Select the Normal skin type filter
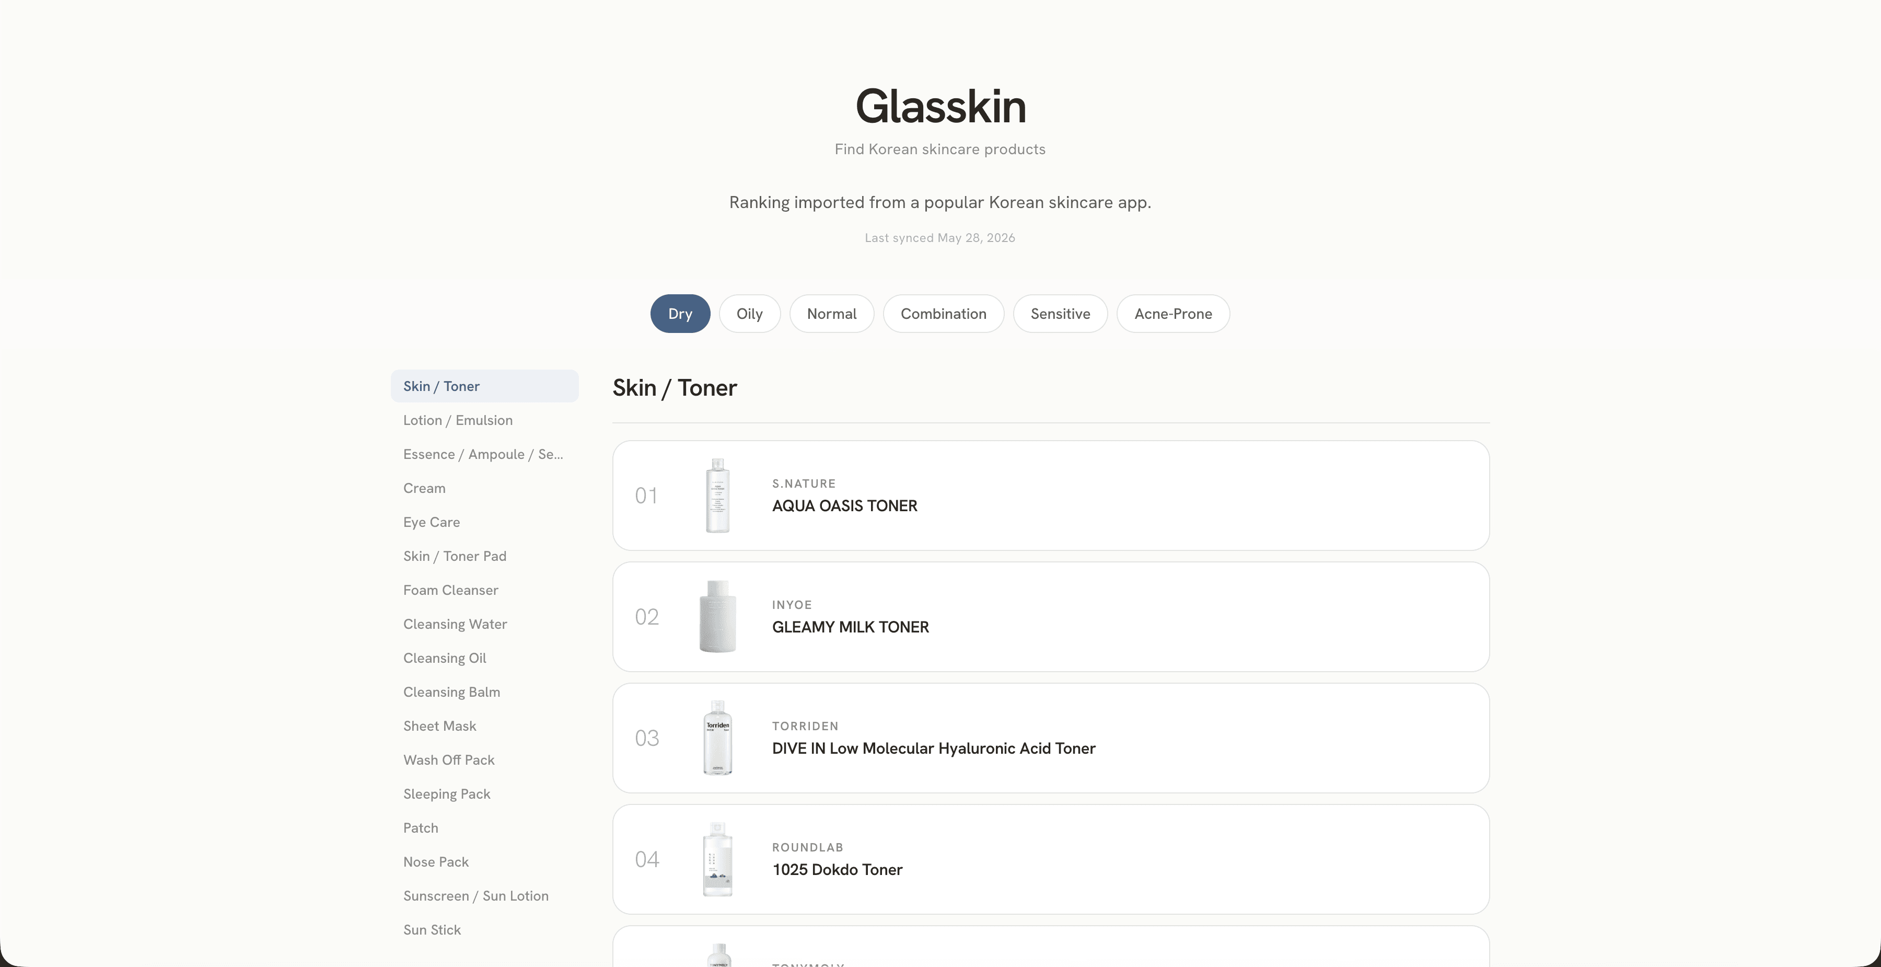This screenshot has height=967, width=1881. point(832,313)
